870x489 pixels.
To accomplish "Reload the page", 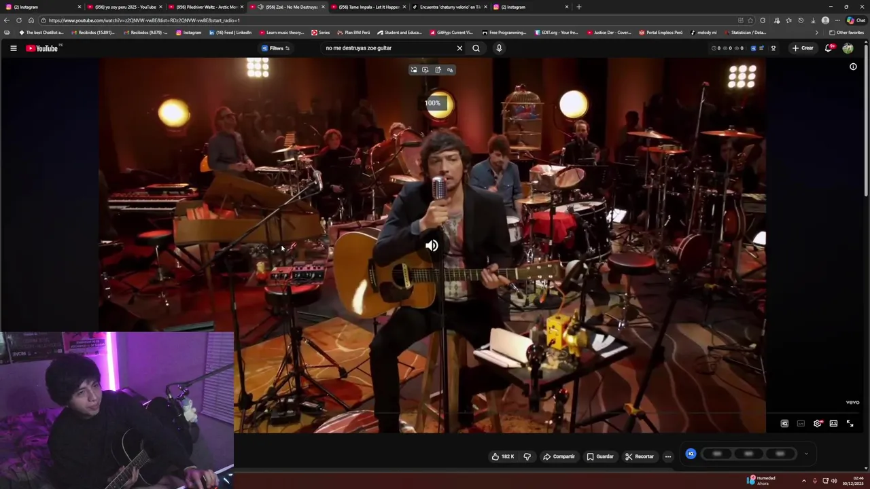I will tap(19, 20).
